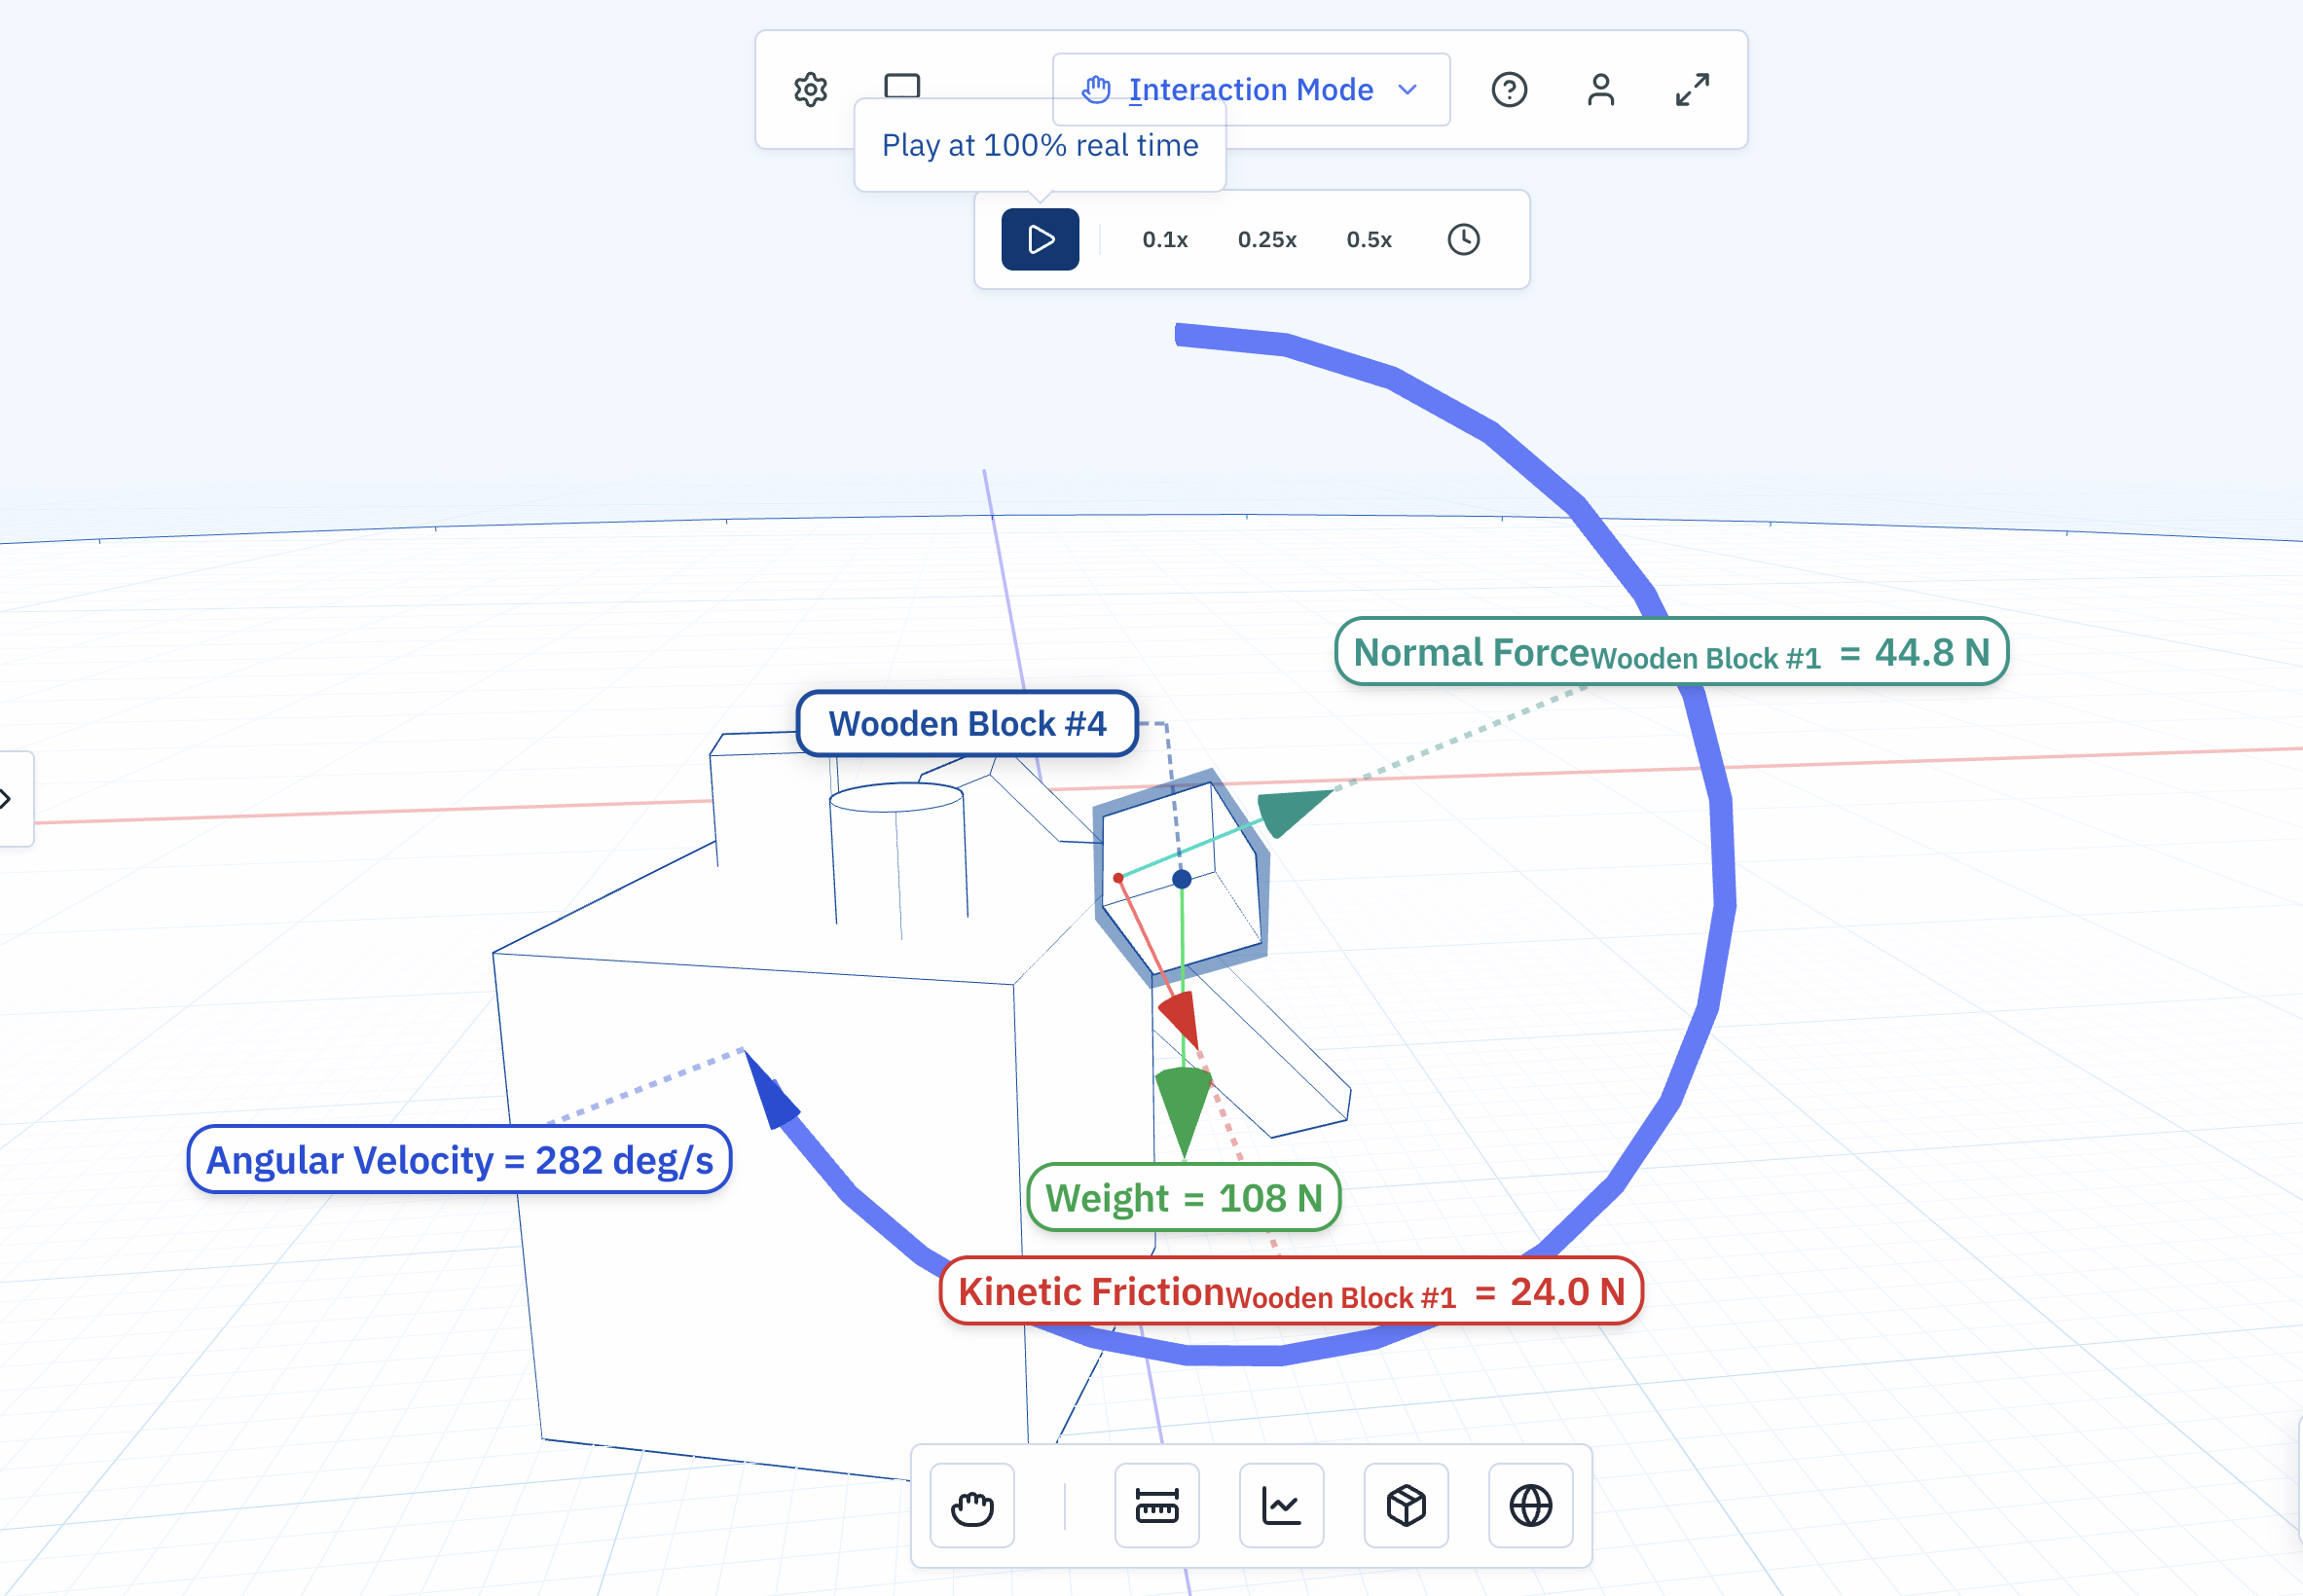Click the clock time icon

(x=1464, y=240)
